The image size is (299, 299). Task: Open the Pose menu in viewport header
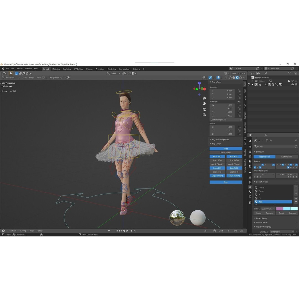[38, 78]
